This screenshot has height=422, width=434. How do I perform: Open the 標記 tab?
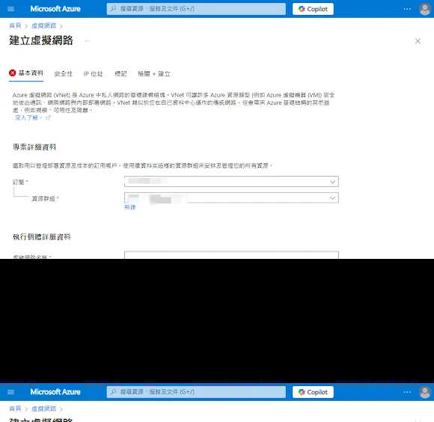click(120, 74)
